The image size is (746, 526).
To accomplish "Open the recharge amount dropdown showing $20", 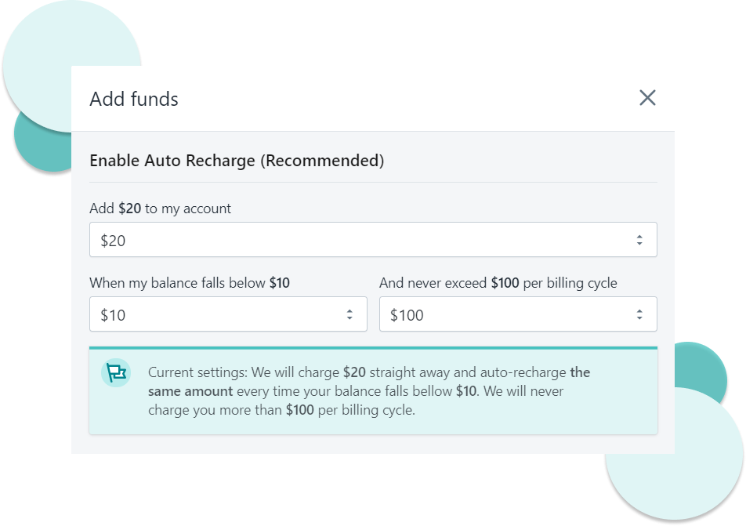I will pyautogui.click(x=373, y=239).
